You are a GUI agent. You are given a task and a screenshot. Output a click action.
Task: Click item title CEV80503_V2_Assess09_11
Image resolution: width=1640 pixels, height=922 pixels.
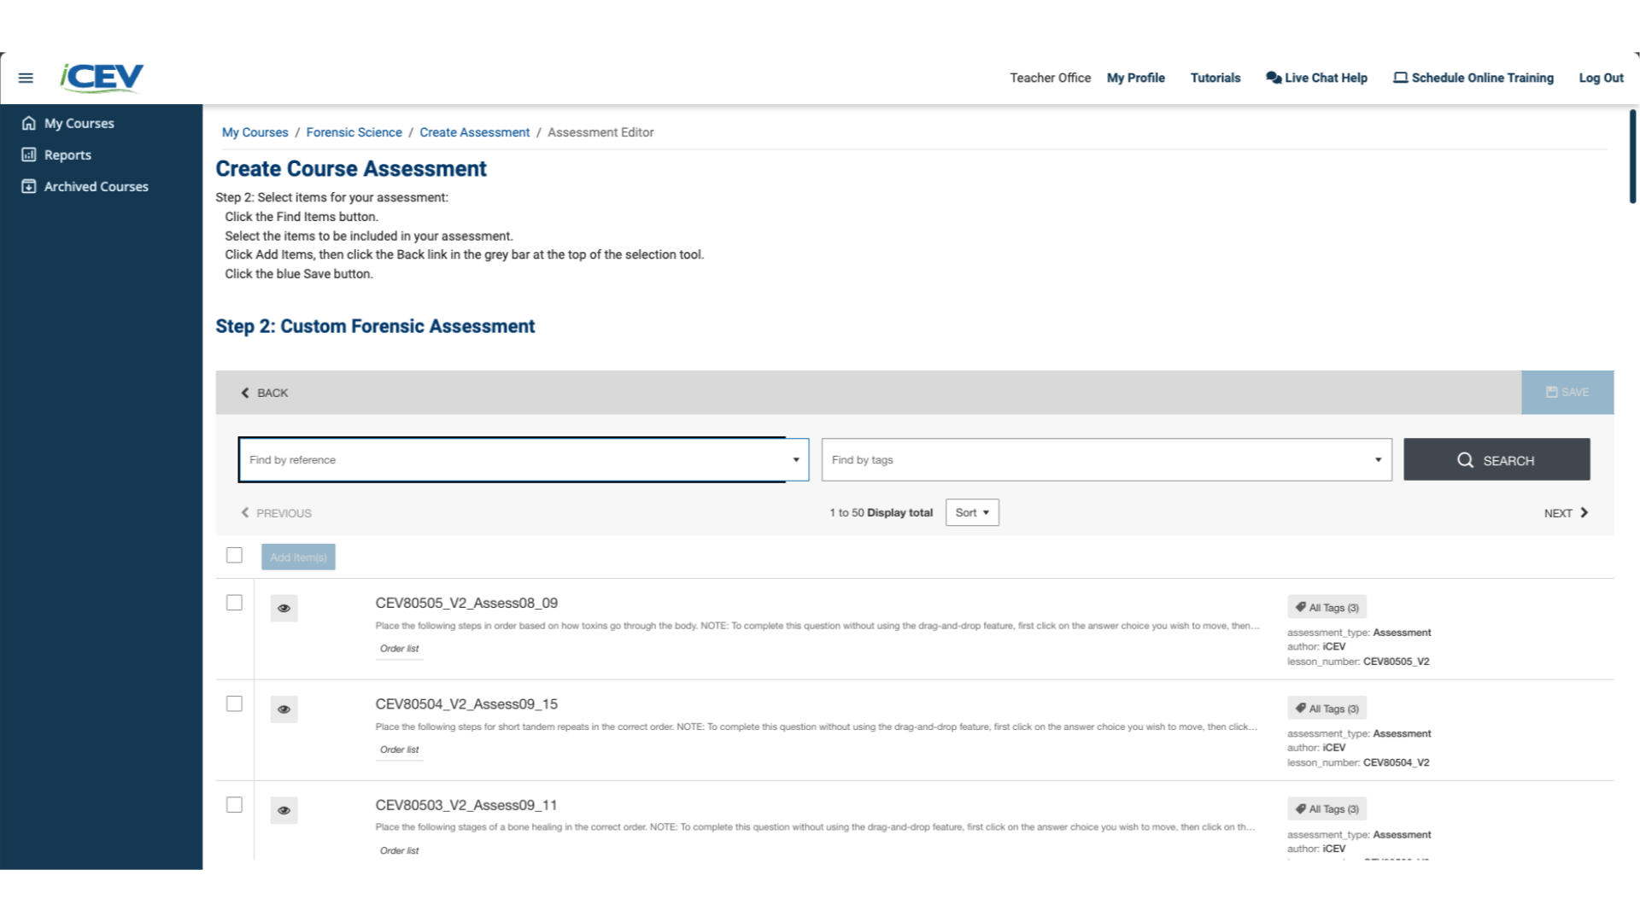pyautogui.click(x=466, y=805)
